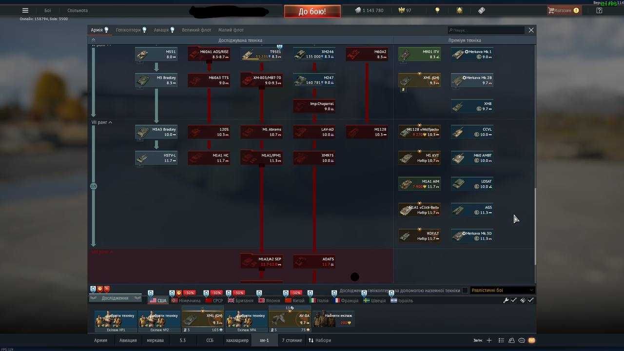624x351 pixels.
Task: Select the M551 tank in research tree
Action: click(156, 54)
